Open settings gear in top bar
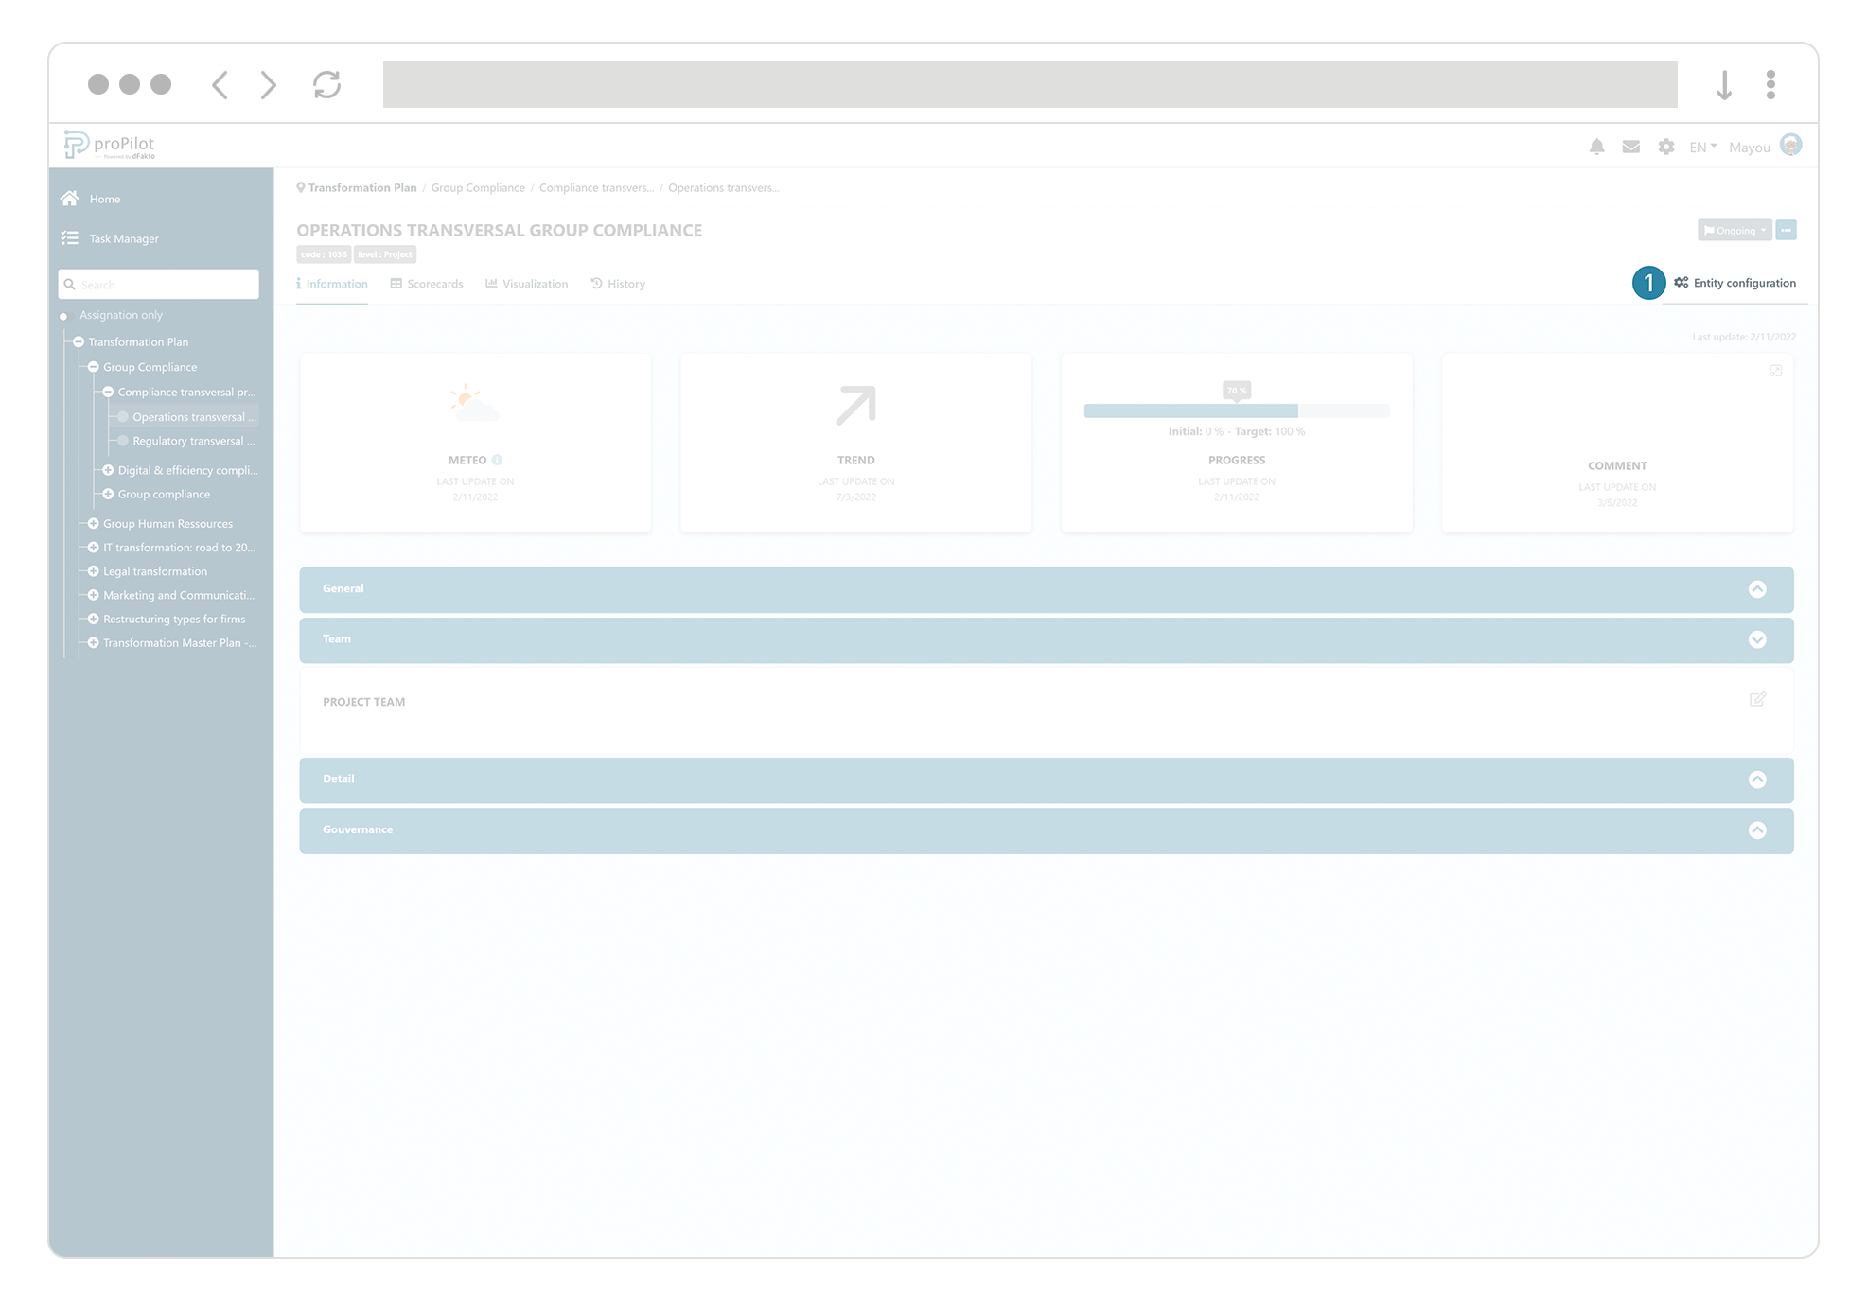The height and width of the screenshot is (1309, 1867). [x=1665, y=147]
